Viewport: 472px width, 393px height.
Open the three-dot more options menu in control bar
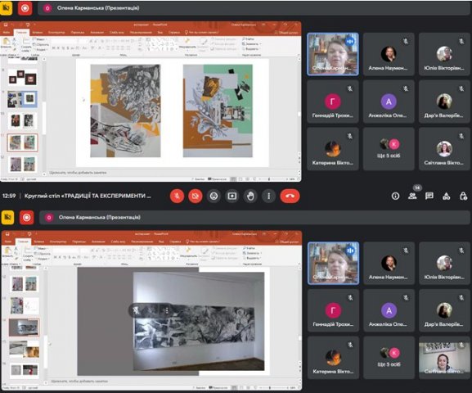(x=269, y=196)
